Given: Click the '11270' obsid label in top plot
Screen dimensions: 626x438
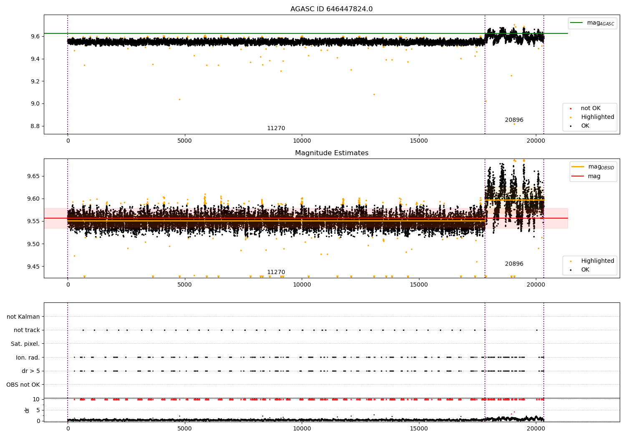Looking at the screenshot, I should point(276,128).
